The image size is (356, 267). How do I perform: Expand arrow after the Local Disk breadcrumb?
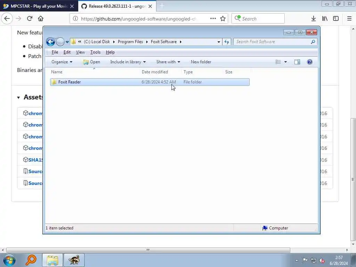114,42
